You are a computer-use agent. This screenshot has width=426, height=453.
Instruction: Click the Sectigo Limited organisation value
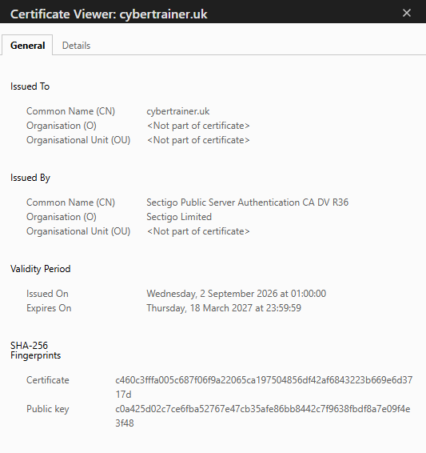pos(179,217)
